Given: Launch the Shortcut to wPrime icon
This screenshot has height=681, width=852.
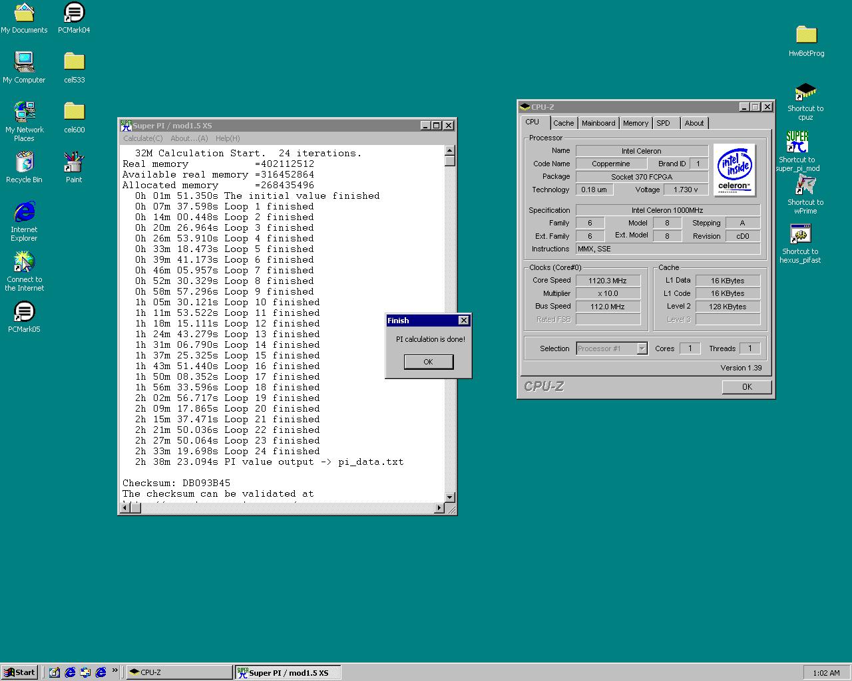Looking at the screenshot, I should coord(805,195).
